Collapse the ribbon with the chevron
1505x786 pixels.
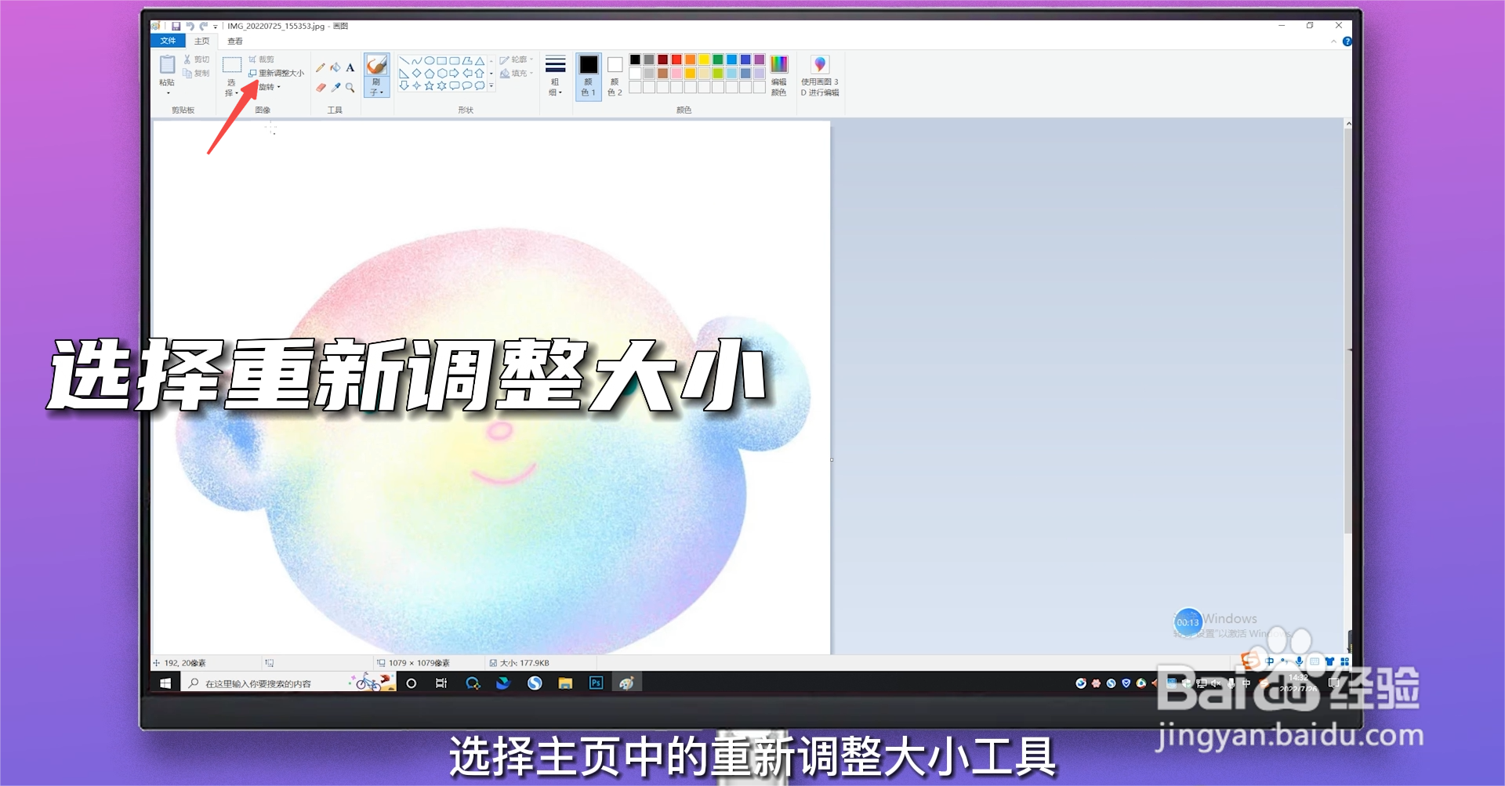(1333, 42)
